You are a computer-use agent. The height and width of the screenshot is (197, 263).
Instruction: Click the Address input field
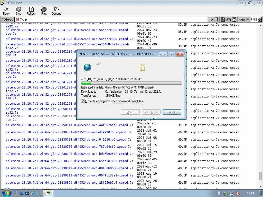pos(111,19)
